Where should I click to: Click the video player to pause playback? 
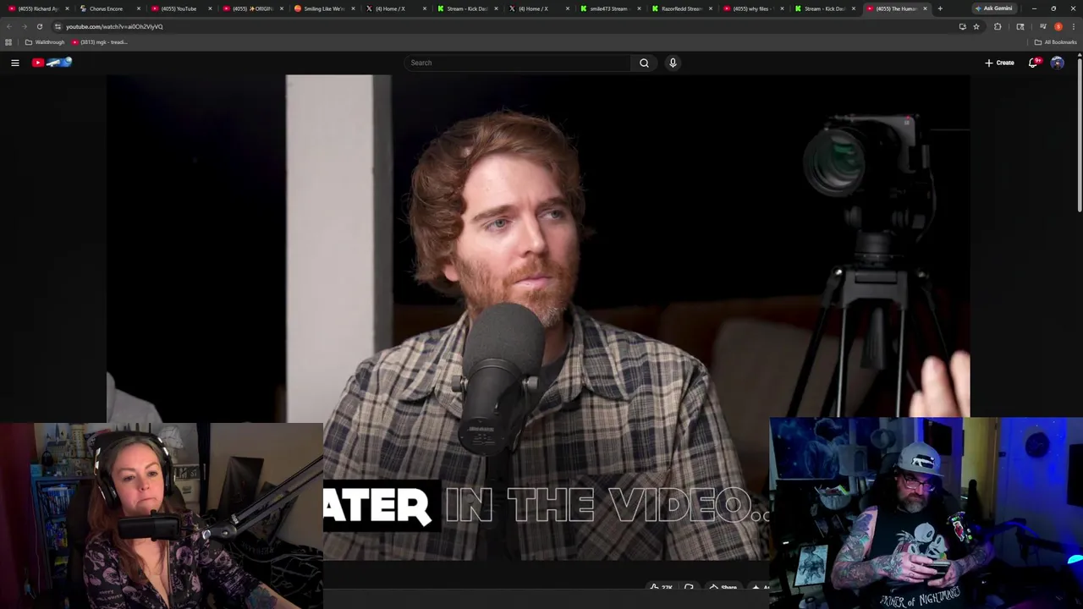[538, 317]
